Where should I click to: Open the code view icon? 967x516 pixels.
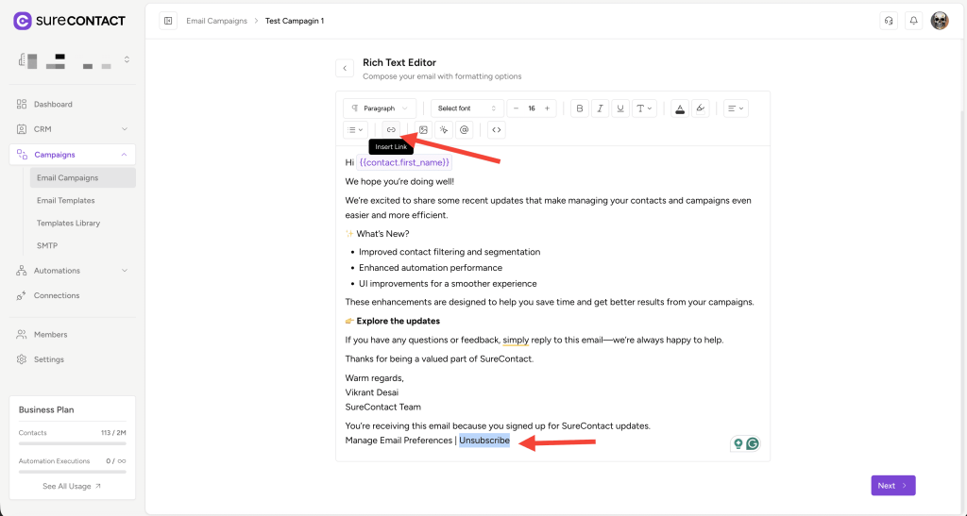496,129
